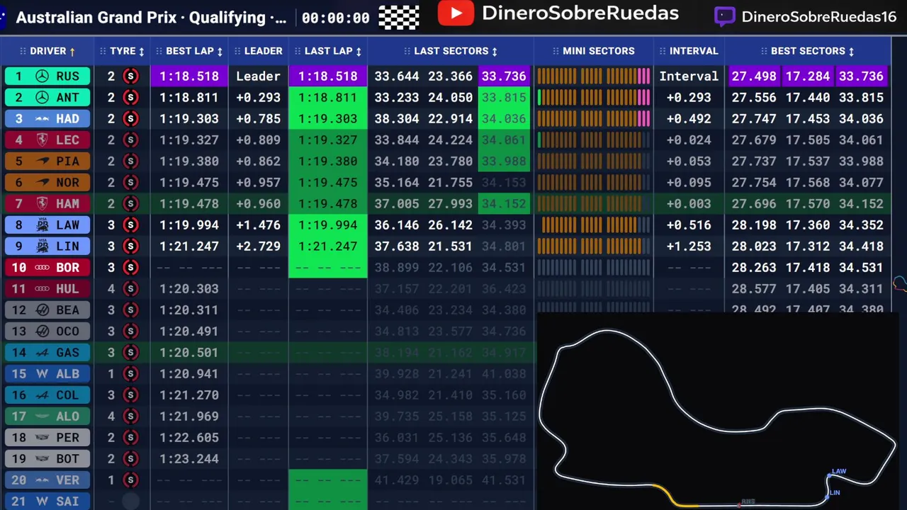This screenshot has width=907, height=510.
Task: Click the Australian Grand Prix Qualifying title
Action: click(x=151, y=18)
